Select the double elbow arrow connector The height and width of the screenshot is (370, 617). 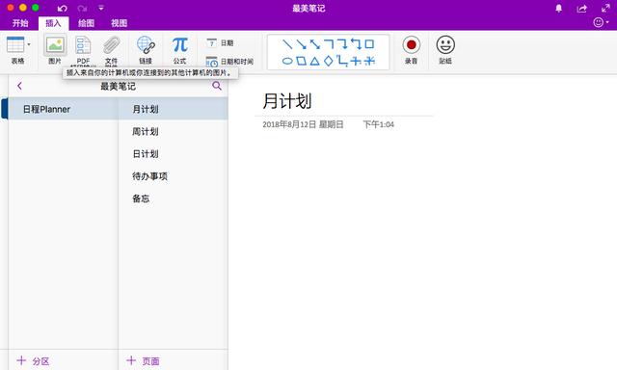click(x=356, y=44)
